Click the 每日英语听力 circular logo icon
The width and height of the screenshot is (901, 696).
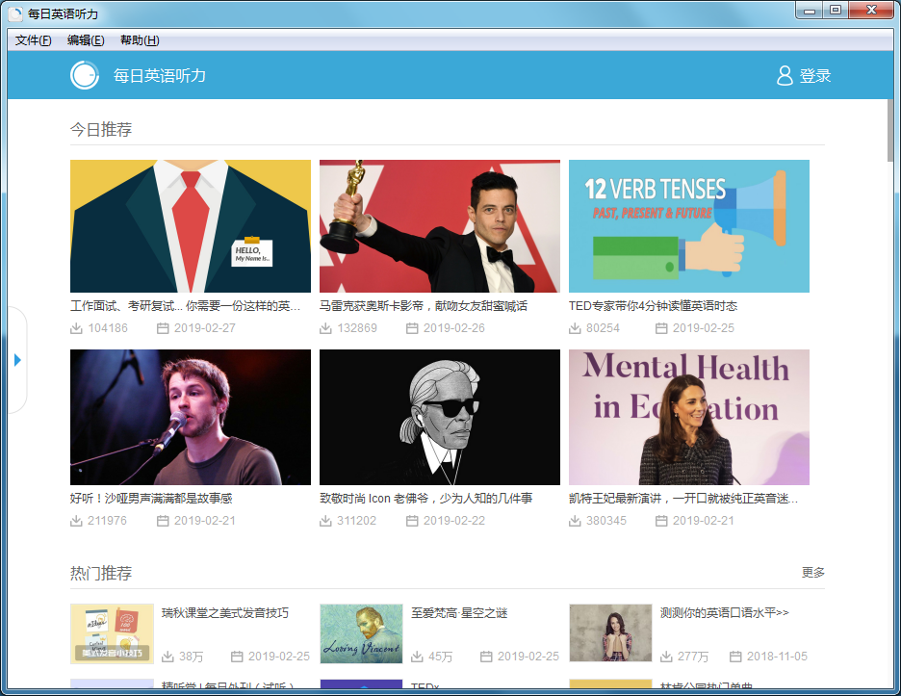click(85, 75)
